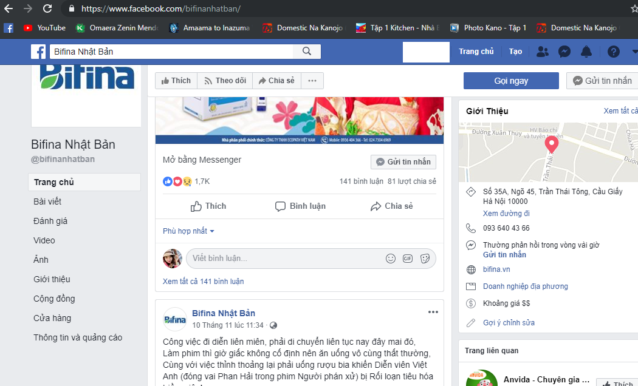The width and height of the screenshot is (638, 386).
Task: Click Doanh nghiệp địa phương link
Action: pos(526,286)
